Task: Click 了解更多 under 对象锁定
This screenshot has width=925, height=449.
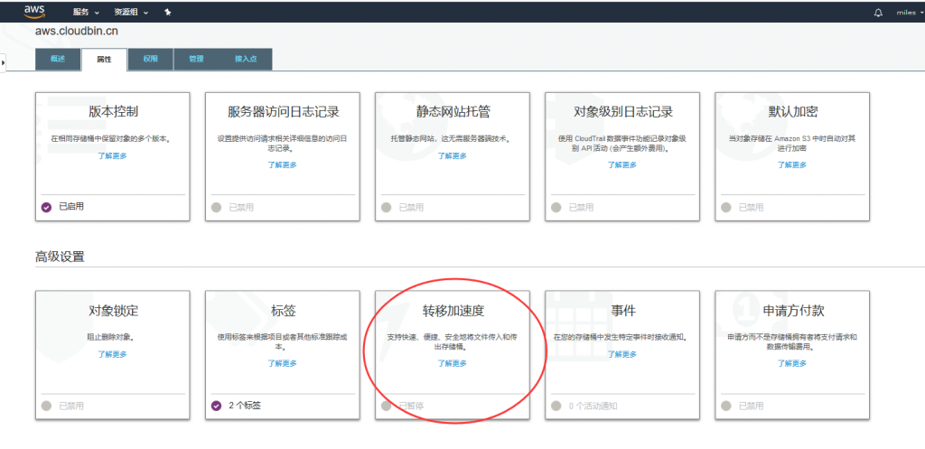Action: click(113, 354)
